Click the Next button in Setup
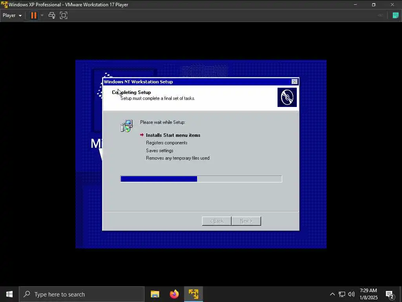The width and height of the screenshot is (402, 302). coord(246,221)
